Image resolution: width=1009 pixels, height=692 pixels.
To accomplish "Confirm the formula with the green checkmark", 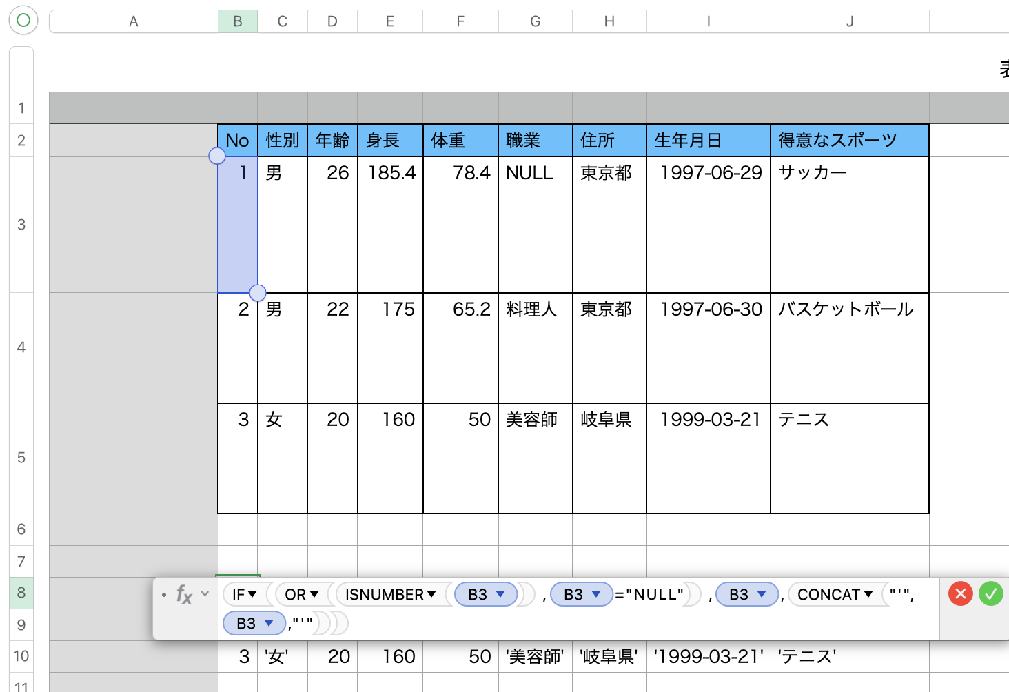I will click(x=990, y=593).
